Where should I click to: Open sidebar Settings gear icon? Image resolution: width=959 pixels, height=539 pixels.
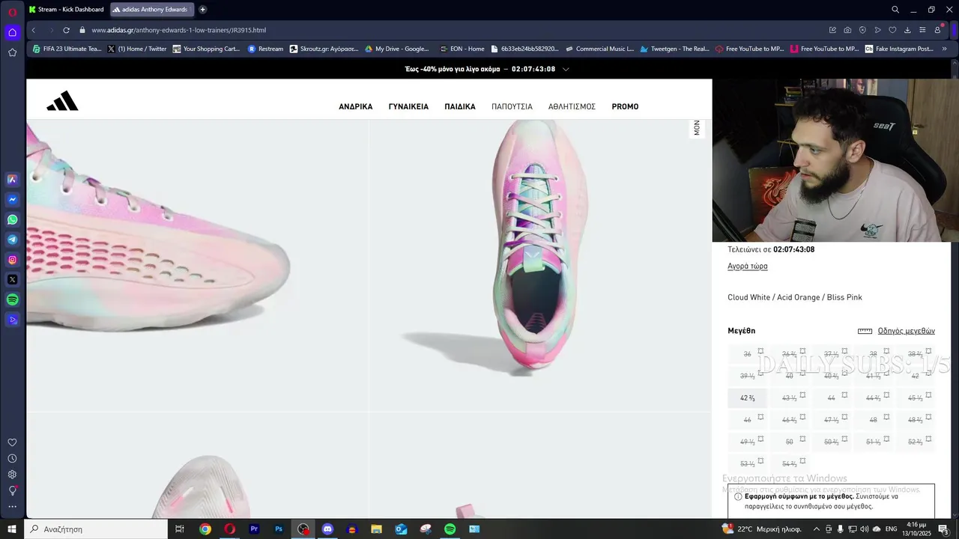12,475
